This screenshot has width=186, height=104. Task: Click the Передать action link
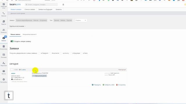[x=97, y=85]
